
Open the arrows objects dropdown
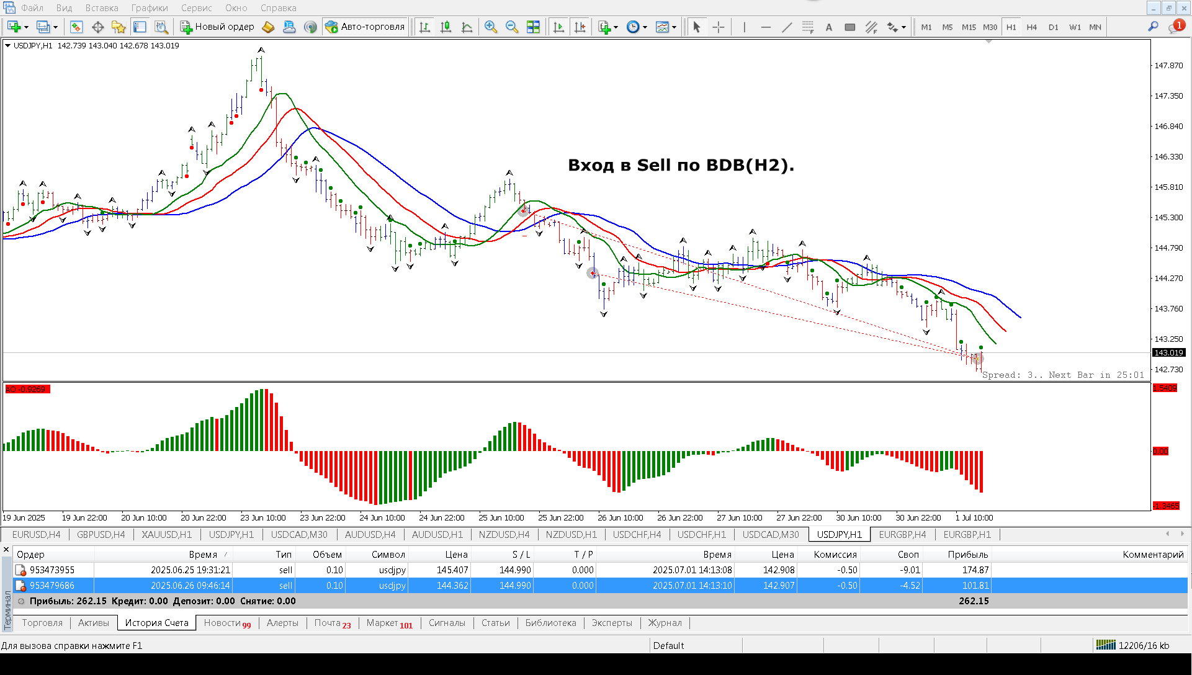pyautogui.click(x=903, y=27)
